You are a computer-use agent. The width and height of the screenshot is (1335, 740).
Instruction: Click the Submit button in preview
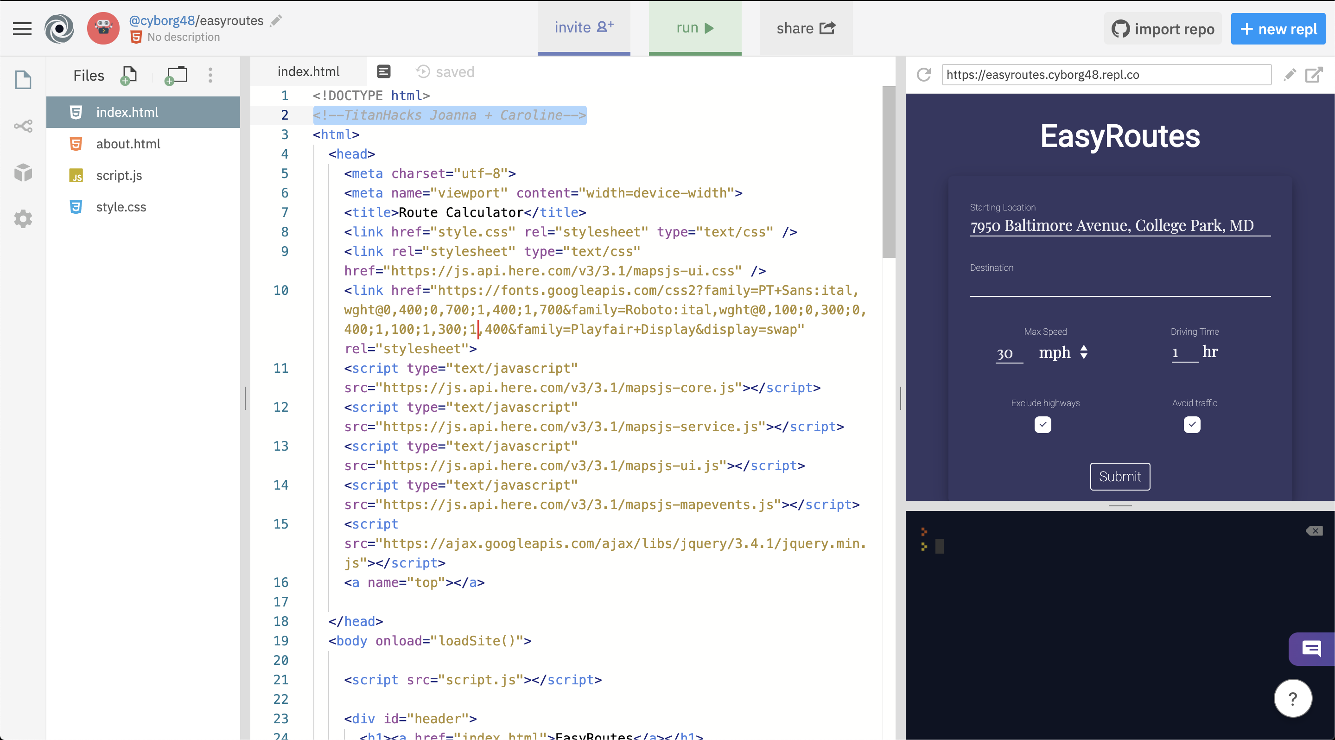point(1120,476)
